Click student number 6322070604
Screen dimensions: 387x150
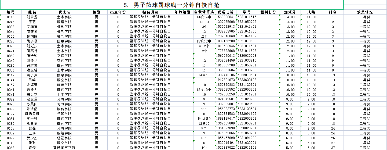(247, 75)
